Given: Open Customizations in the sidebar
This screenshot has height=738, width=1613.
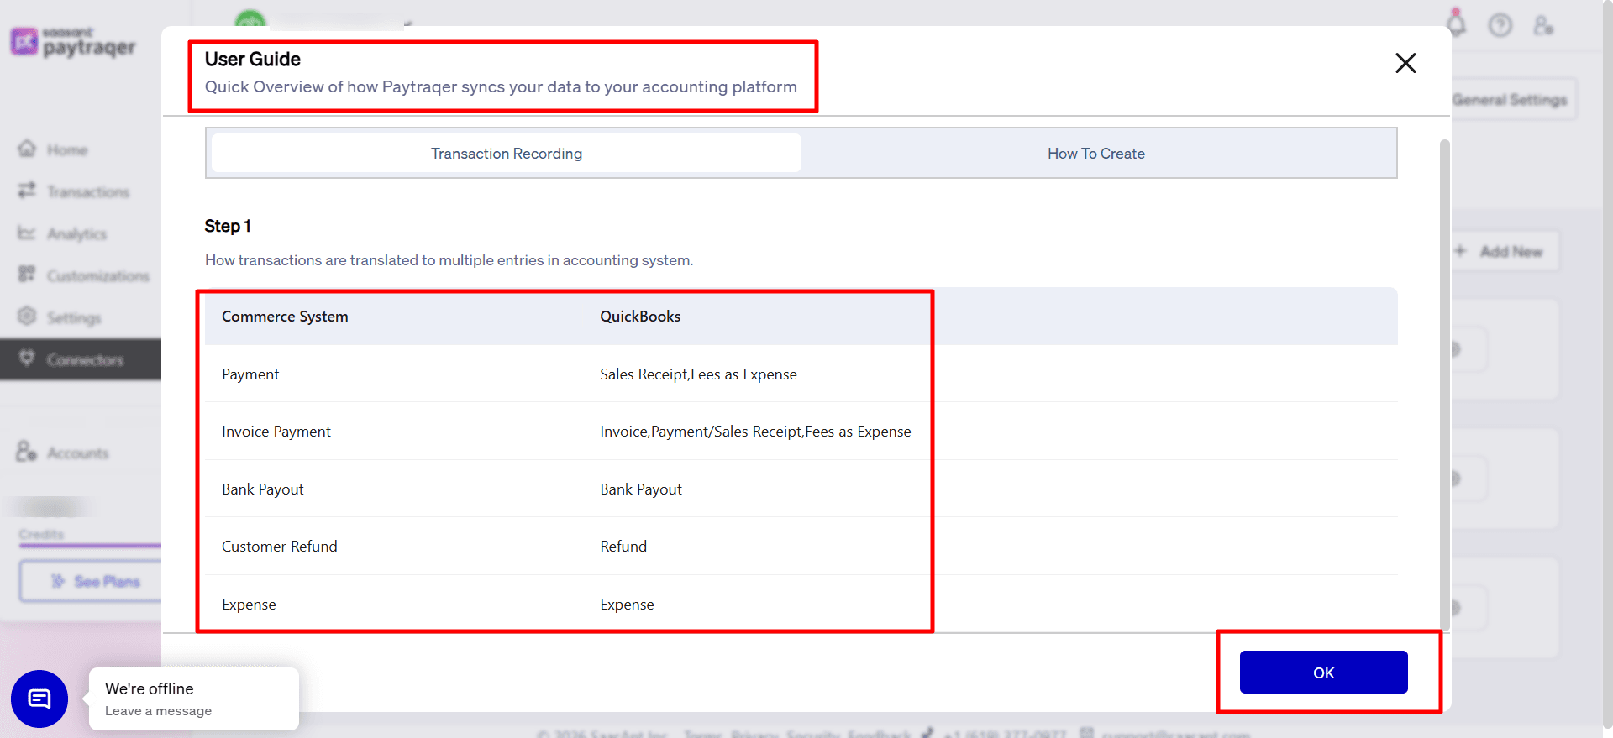Looking at the screenshot, I should (98, 276).
